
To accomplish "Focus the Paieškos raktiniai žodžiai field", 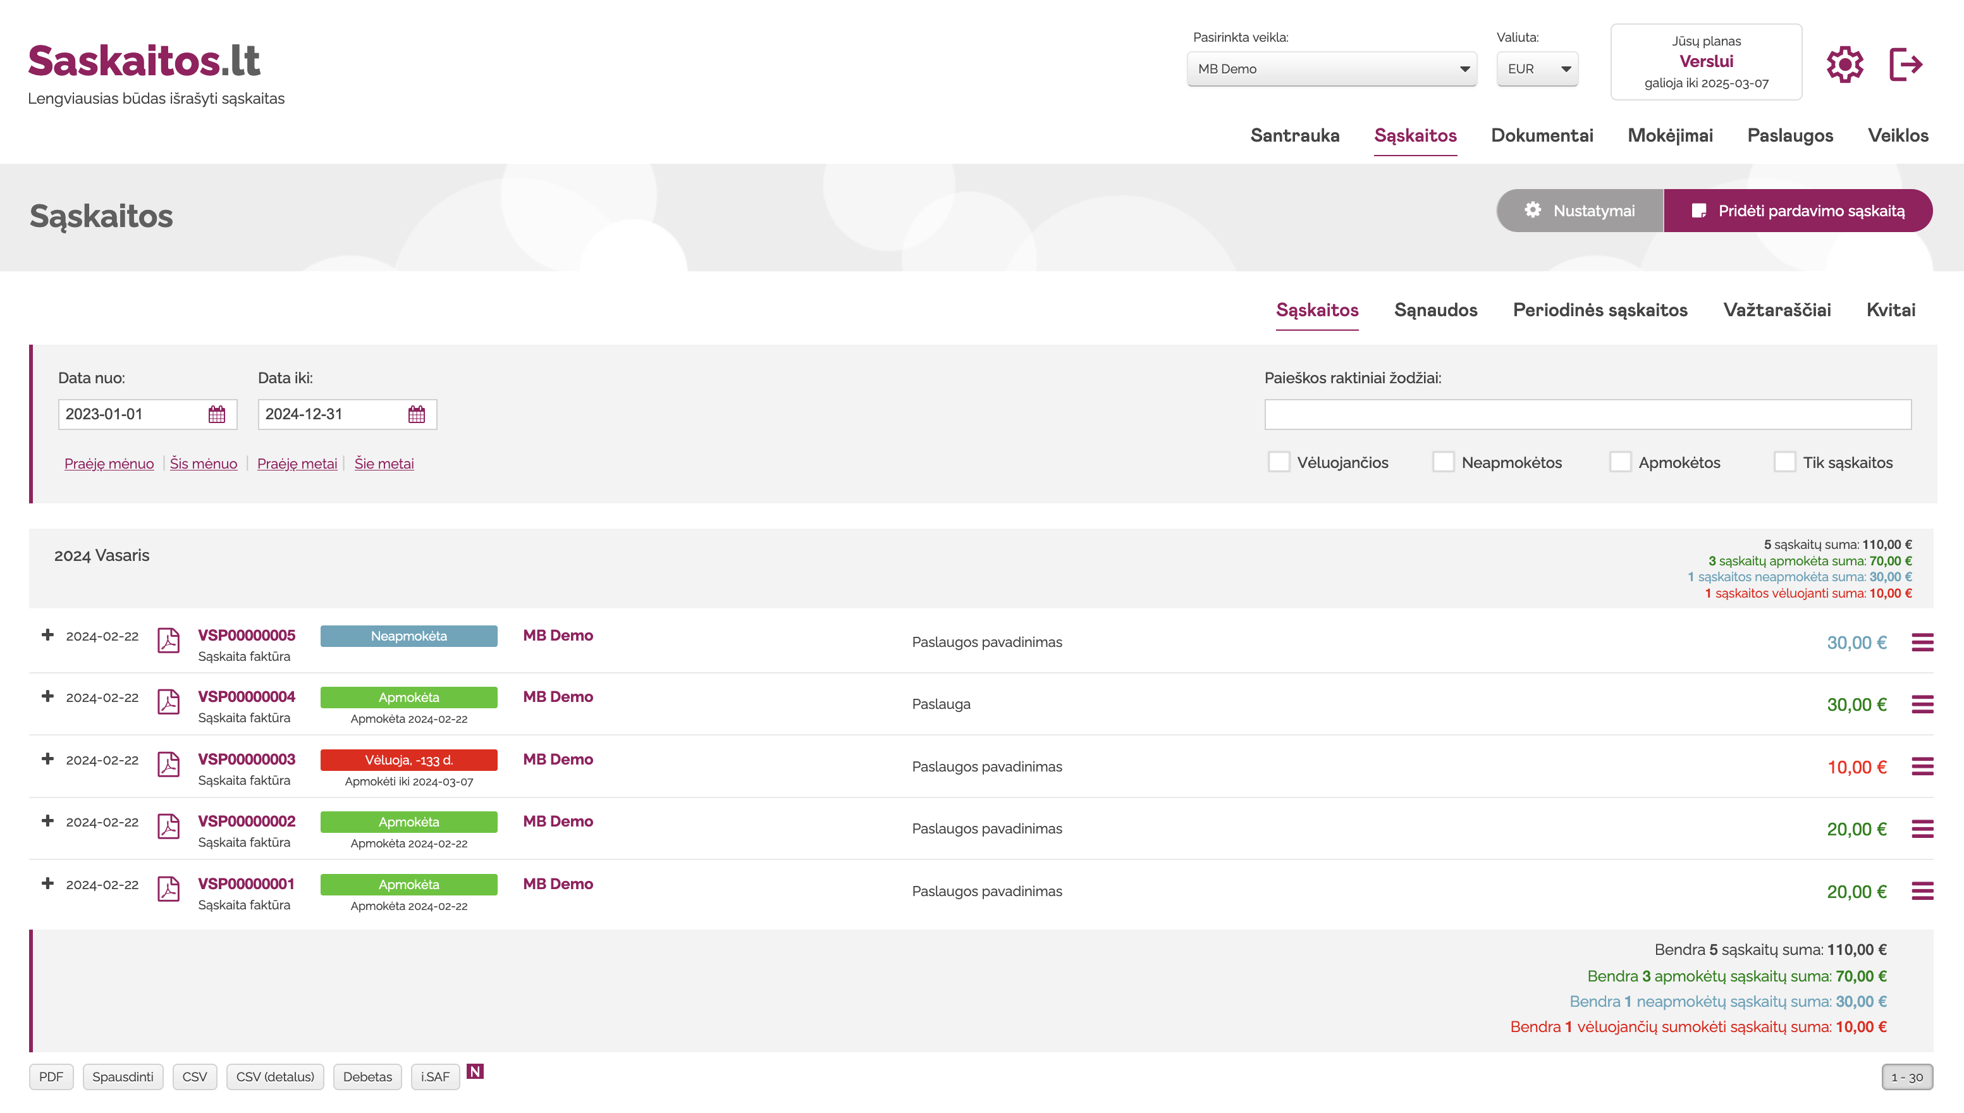I will point(1587,414).
